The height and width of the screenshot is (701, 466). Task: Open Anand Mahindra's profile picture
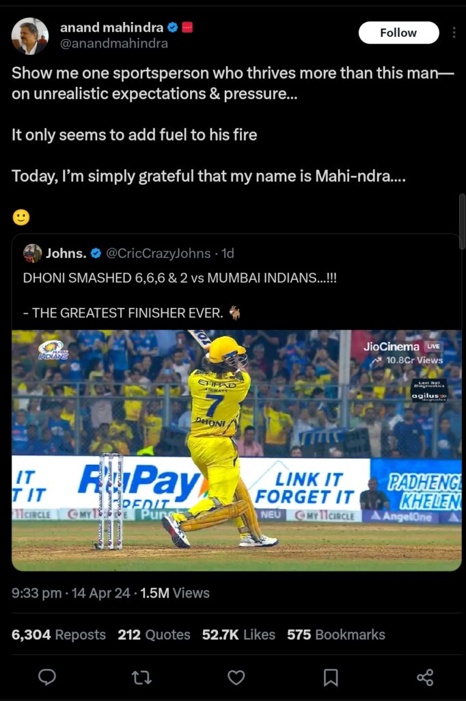click(x=30, y=36)
